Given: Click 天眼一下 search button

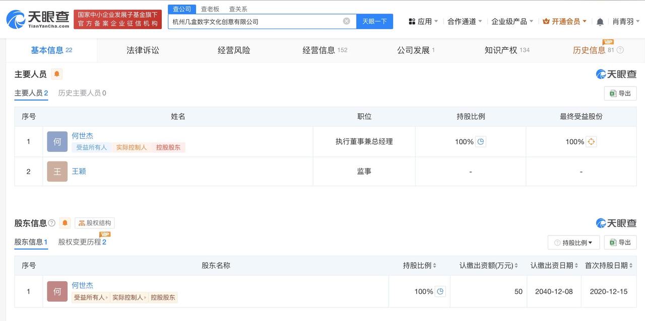Looking at the screenshot, I should point(374,22).
